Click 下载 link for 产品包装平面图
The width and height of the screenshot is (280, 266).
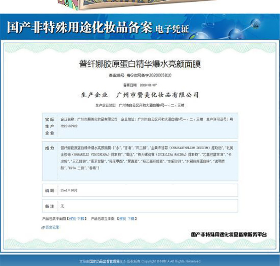click(x=81, y=219)
